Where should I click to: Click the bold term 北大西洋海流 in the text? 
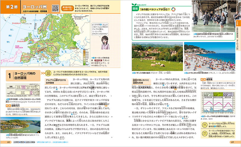[x=145, y=88]
